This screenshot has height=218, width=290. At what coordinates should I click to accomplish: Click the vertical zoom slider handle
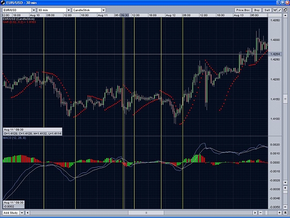pyautogui.click(x=285, y=192)
